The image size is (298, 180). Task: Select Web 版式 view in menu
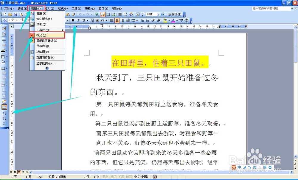[47, 19]
